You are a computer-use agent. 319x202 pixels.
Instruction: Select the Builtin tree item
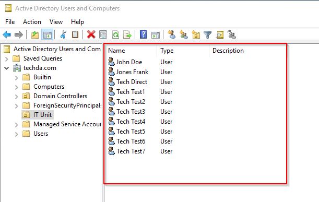(42, 77)
